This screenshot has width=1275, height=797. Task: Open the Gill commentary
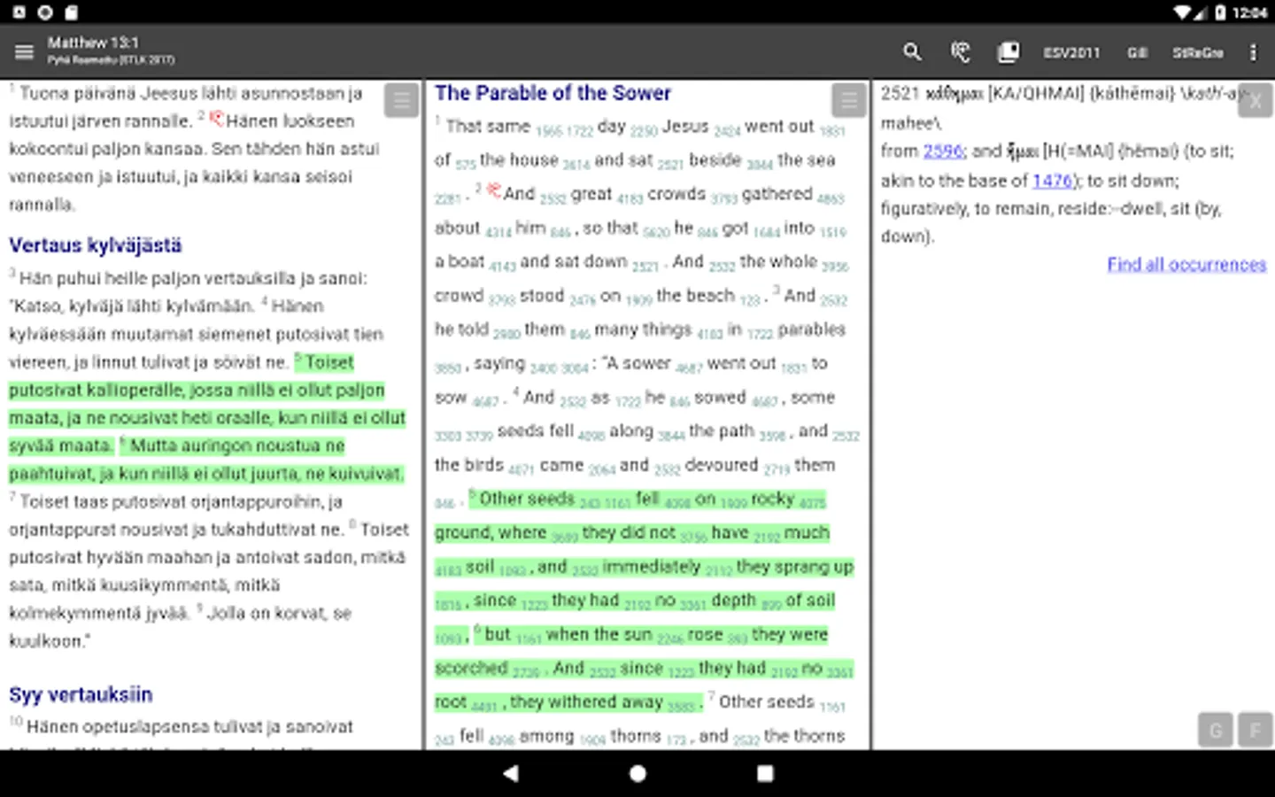pos(1137,53)
